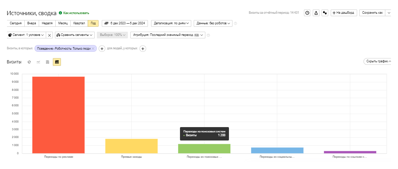
Task: Switch to the line chart view icon
Action: 38,62
